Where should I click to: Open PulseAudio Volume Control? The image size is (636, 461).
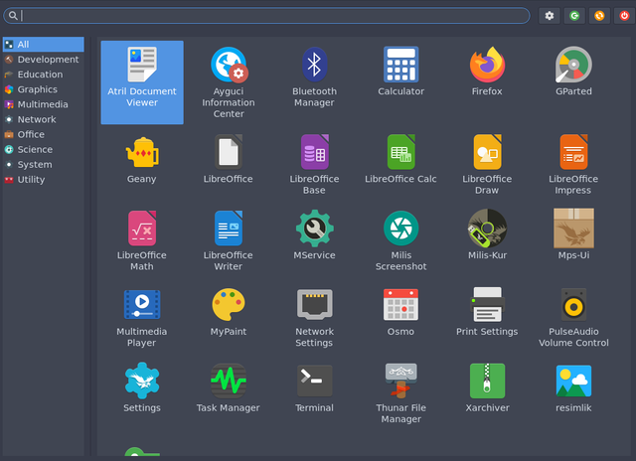(x=573, y=306)
